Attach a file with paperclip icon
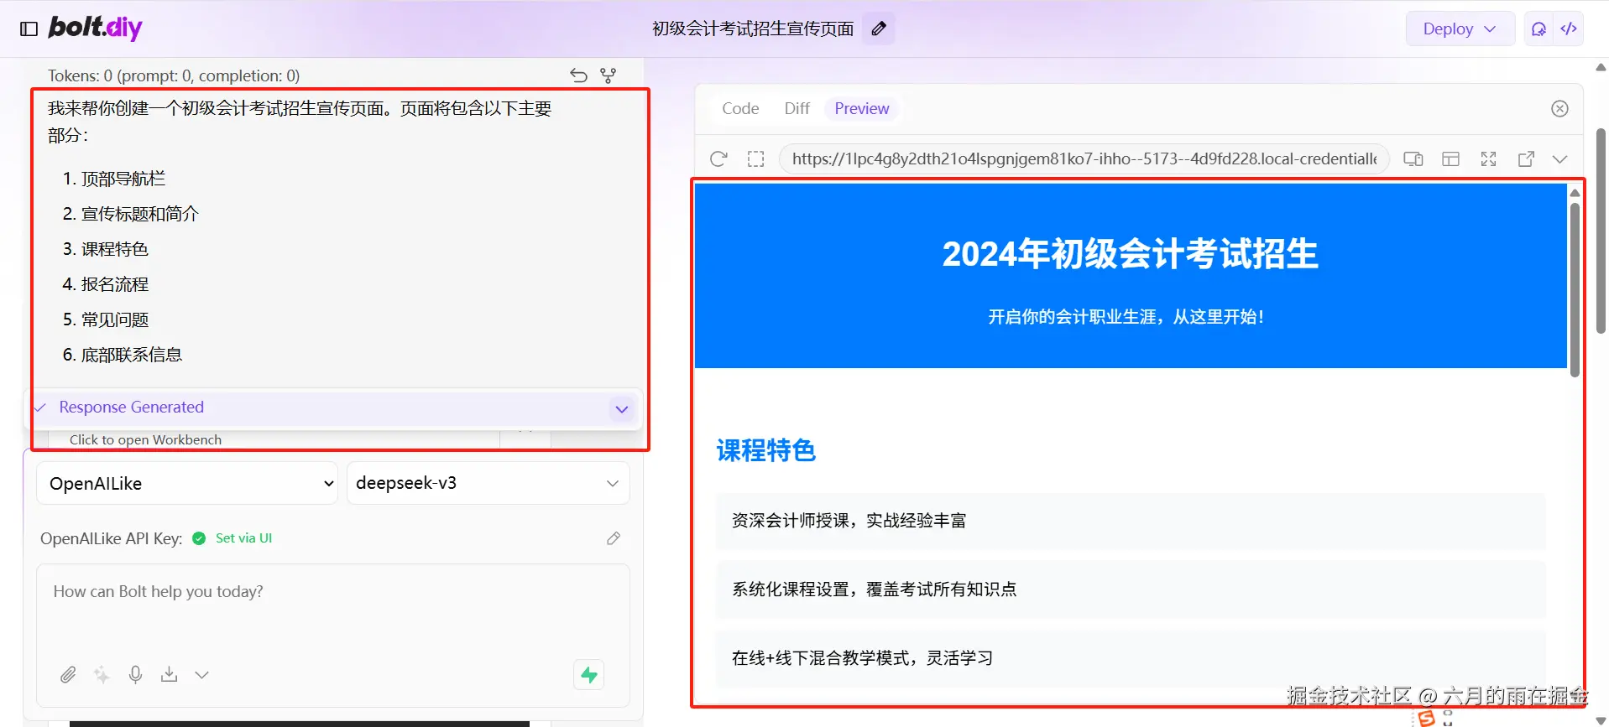This screenshot has height=727, width=1609. pyautogui.click(x=68, y=674)
